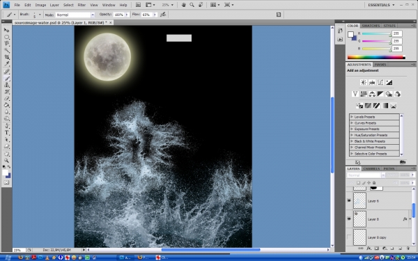418x261 pixels.
Task: Enable airbrush mode in options bar
Action: (x=163, y=15)
